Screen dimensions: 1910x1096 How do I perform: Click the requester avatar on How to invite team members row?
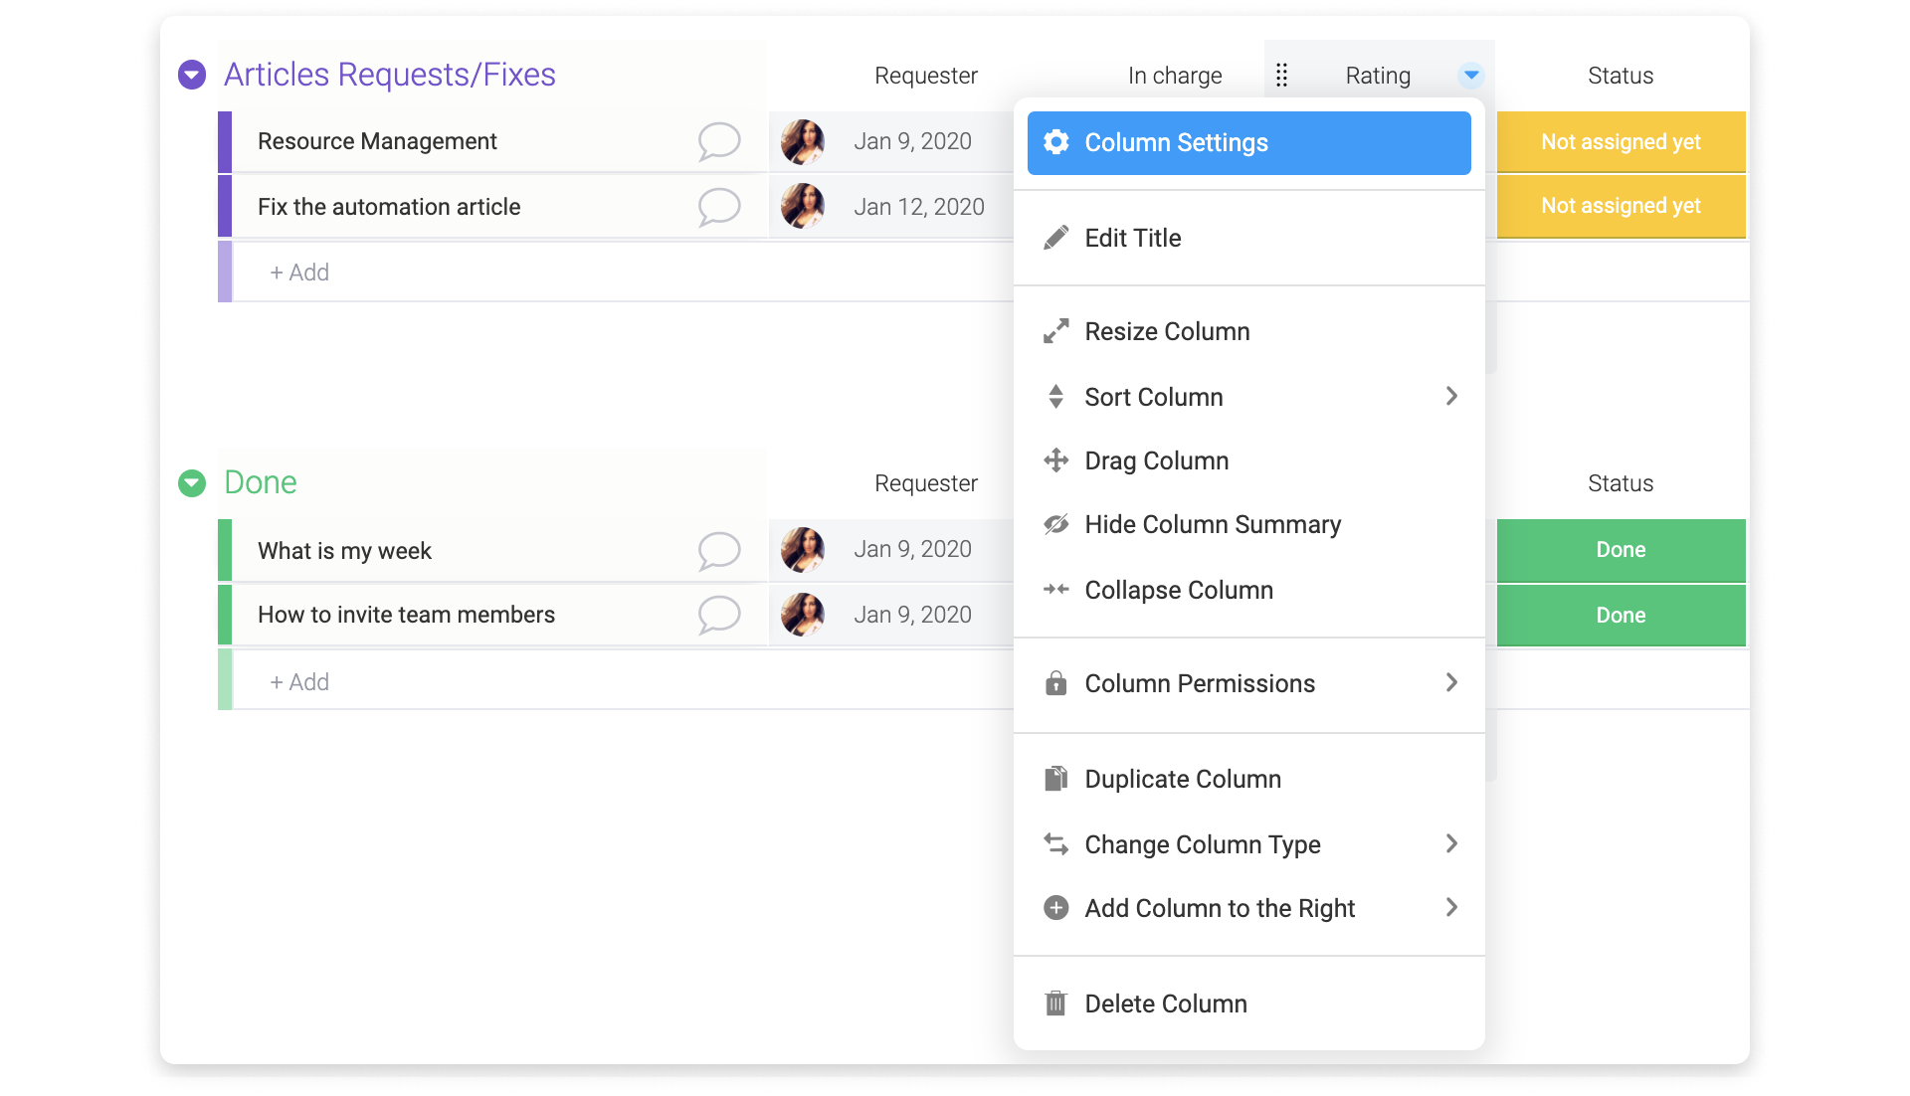coord(803,615)
